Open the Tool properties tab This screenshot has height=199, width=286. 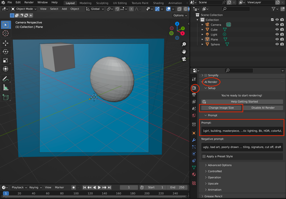[194, 79]
